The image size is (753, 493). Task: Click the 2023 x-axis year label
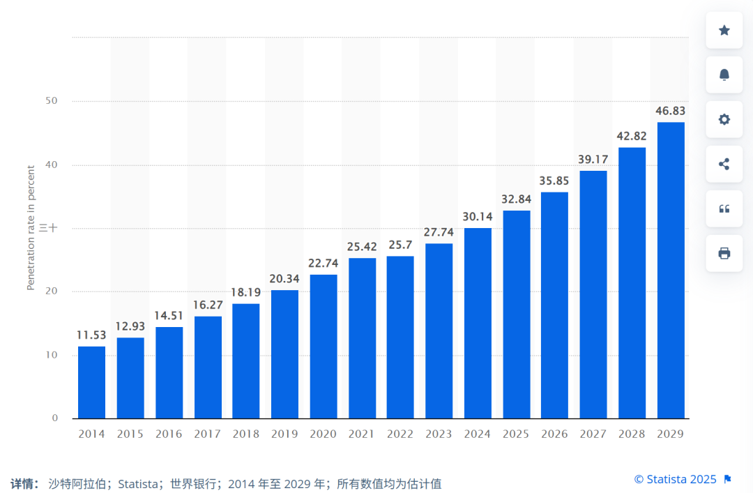tap(439, 434)
